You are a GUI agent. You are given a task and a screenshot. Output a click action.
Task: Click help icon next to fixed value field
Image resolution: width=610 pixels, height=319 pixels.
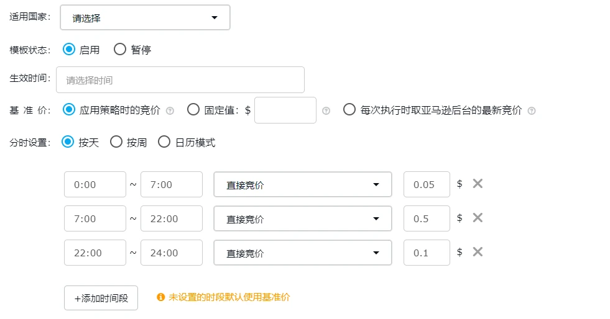click(326, 111)
